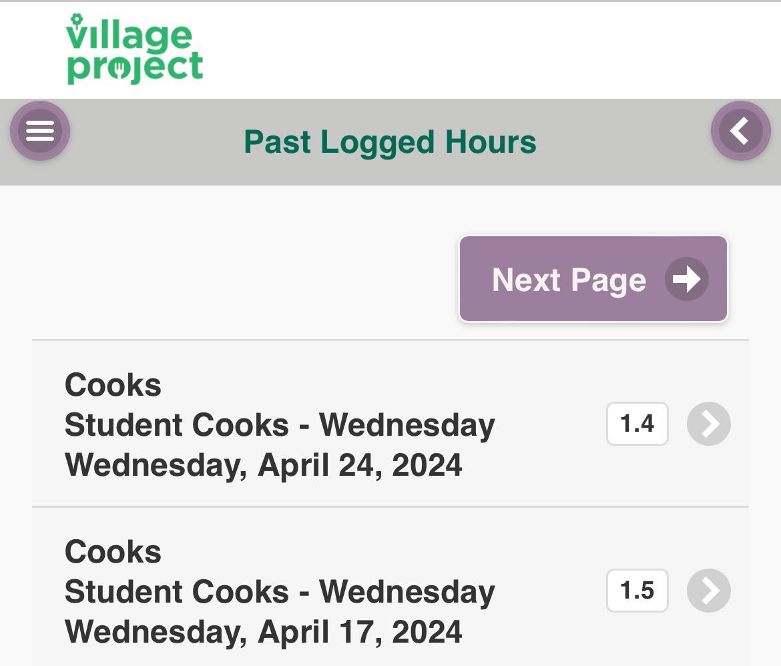Click the Cooks label above April 24 entry
781x666 pixels.
pos(113,385)
